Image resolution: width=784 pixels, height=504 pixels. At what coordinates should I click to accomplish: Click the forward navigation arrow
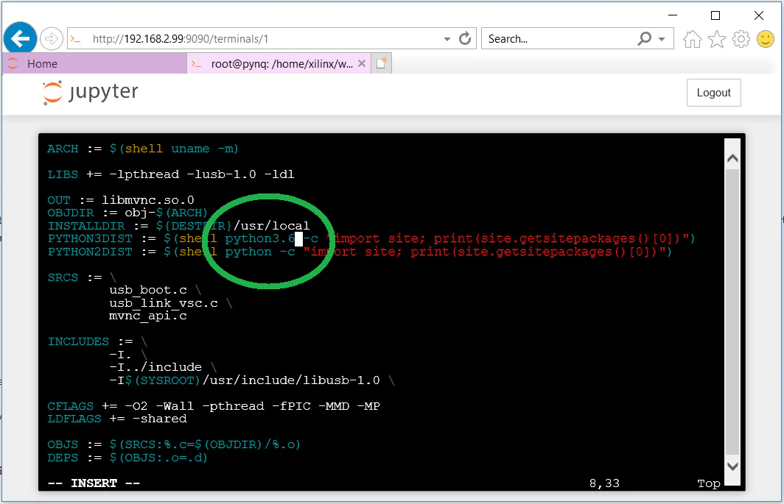click(51, 38)
